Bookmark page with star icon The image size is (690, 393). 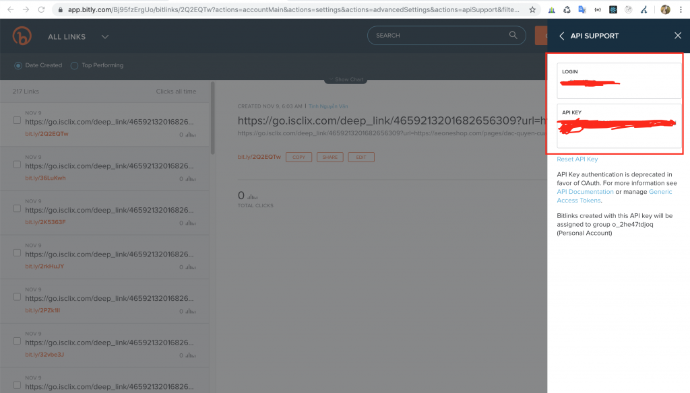(x=532, y=10)
